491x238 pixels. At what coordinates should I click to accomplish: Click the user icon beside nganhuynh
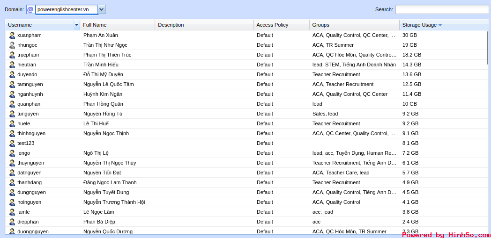pyautogui.click(x=12, y=94)
